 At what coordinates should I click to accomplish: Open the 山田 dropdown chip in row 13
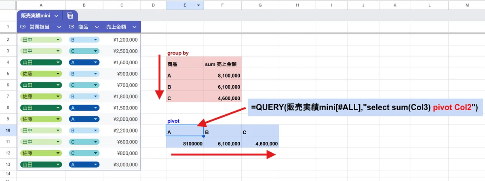41,164
